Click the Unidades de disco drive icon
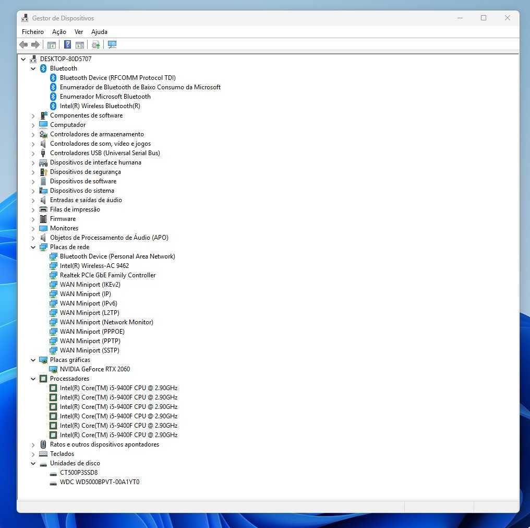This screenshot has width=530, height=528. (43, 464)
